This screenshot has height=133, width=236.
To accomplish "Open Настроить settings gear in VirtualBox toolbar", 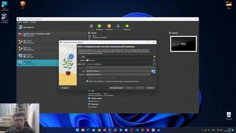I will [x=109, y=26].
